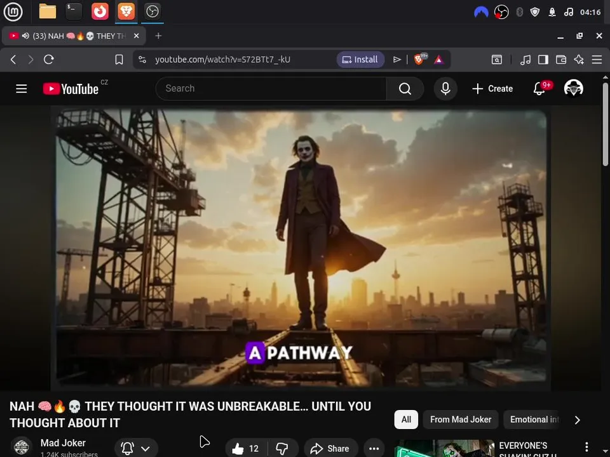Mute the tab audio speaker icon
Image resolution: width=610 pixels, height=457 pixels.
[x=25, y=36]
